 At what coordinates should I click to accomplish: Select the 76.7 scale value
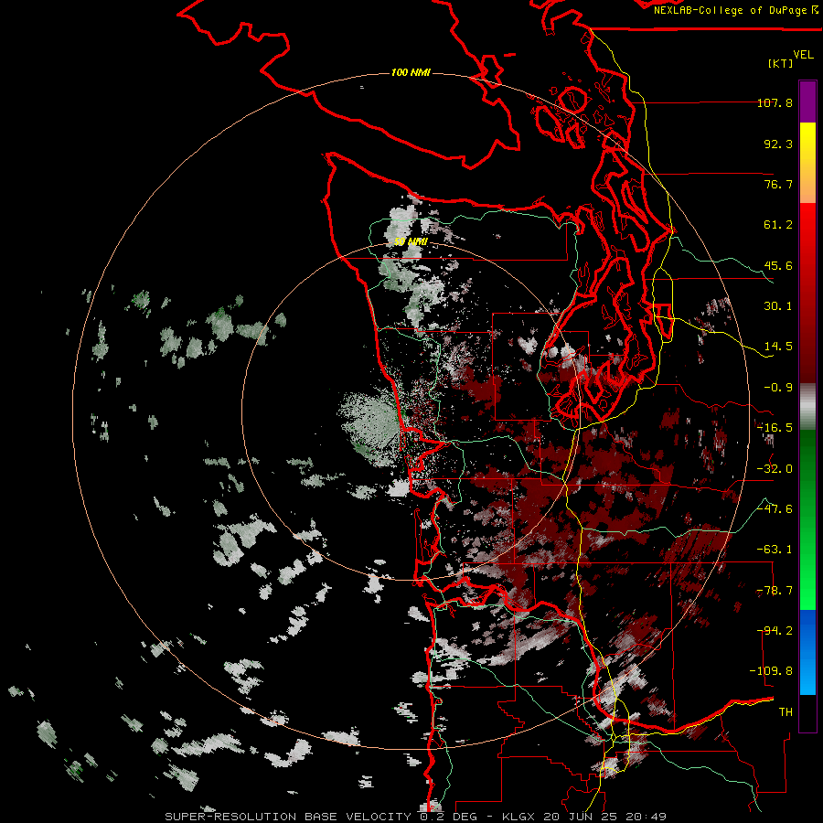(778, 184)
